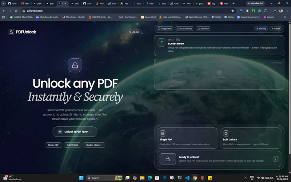Open the Gaius Extensions bookmark

[249, 17]
